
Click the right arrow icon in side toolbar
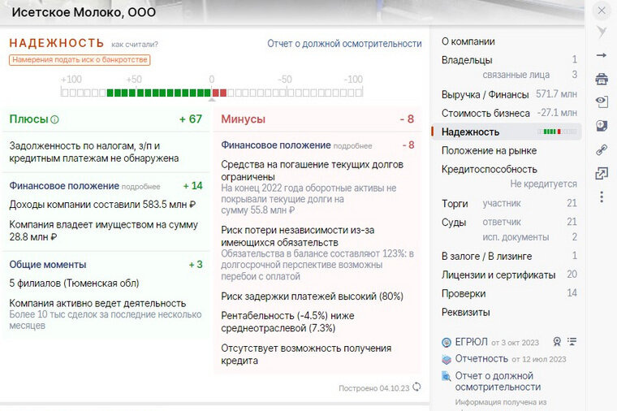point(602,55)
